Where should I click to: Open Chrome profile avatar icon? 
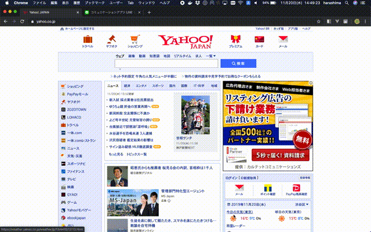click(x=357, y=21)
